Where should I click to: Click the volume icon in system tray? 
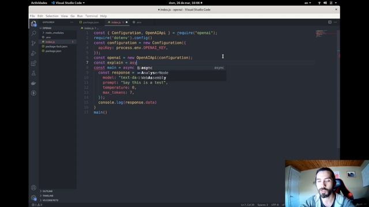325,3
